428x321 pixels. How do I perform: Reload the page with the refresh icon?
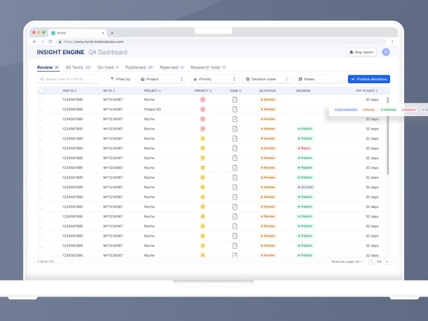(50, 42)
